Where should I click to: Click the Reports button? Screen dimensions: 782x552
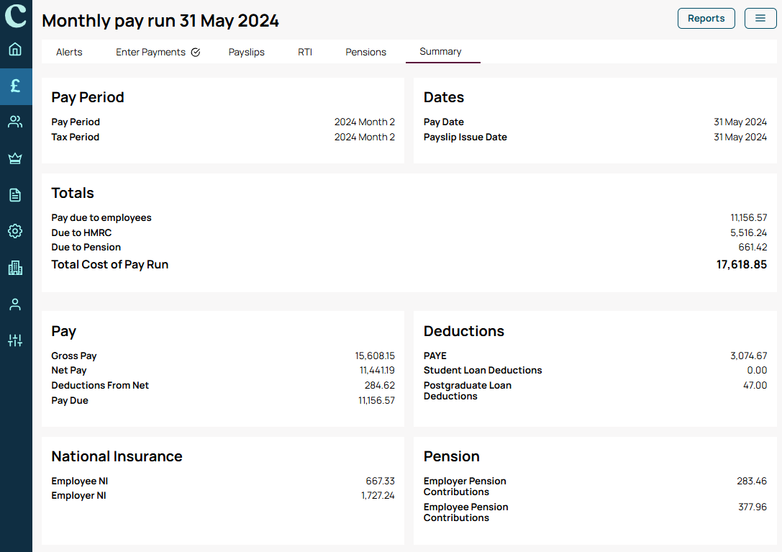tap(706, 19)
